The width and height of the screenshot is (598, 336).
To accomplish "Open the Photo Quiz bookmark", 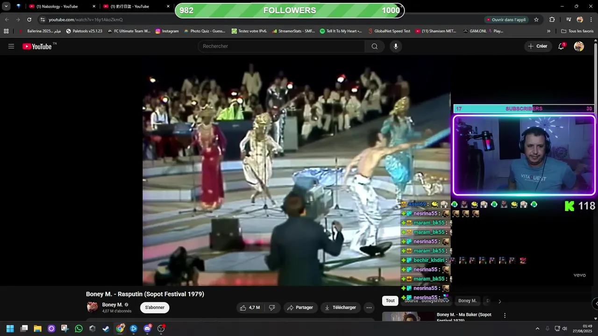I will (x=205, y=31).
